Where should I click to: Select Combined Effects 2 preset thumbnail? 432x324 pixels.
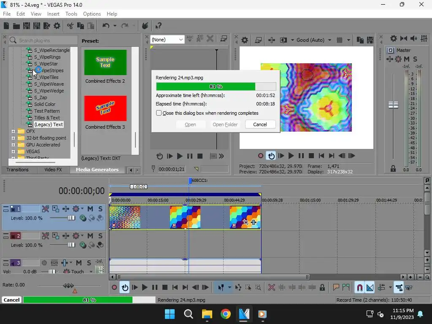point(105,62)
